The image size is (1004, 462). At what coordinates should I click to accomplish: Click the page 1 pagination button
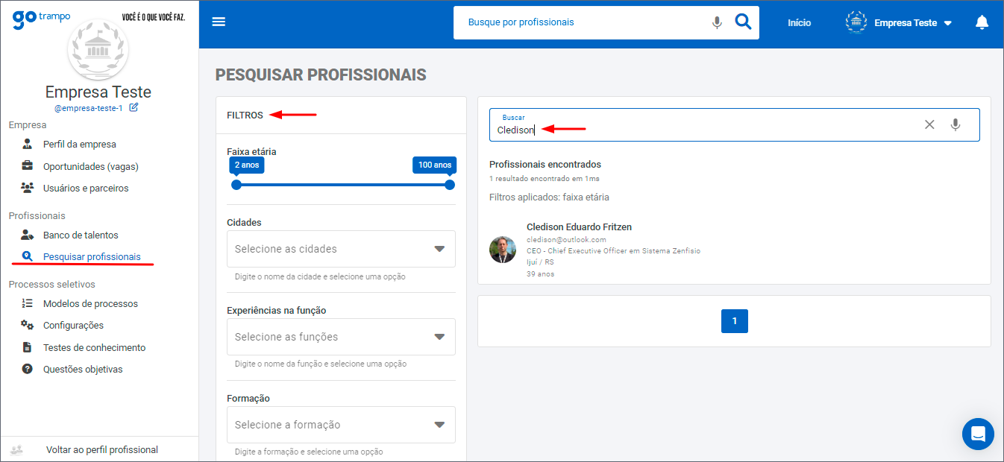[734, 321]
